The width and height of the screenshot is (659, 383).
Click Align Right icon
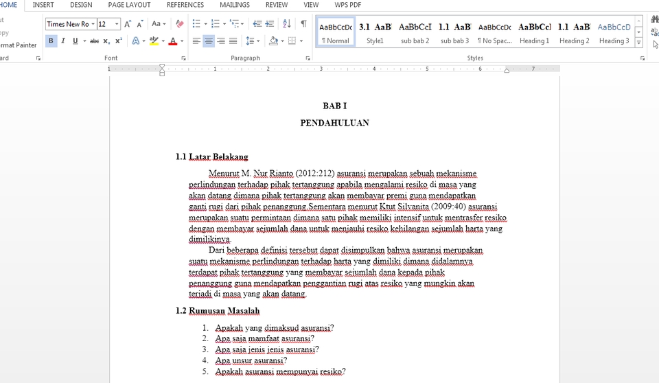coord(220,41)
